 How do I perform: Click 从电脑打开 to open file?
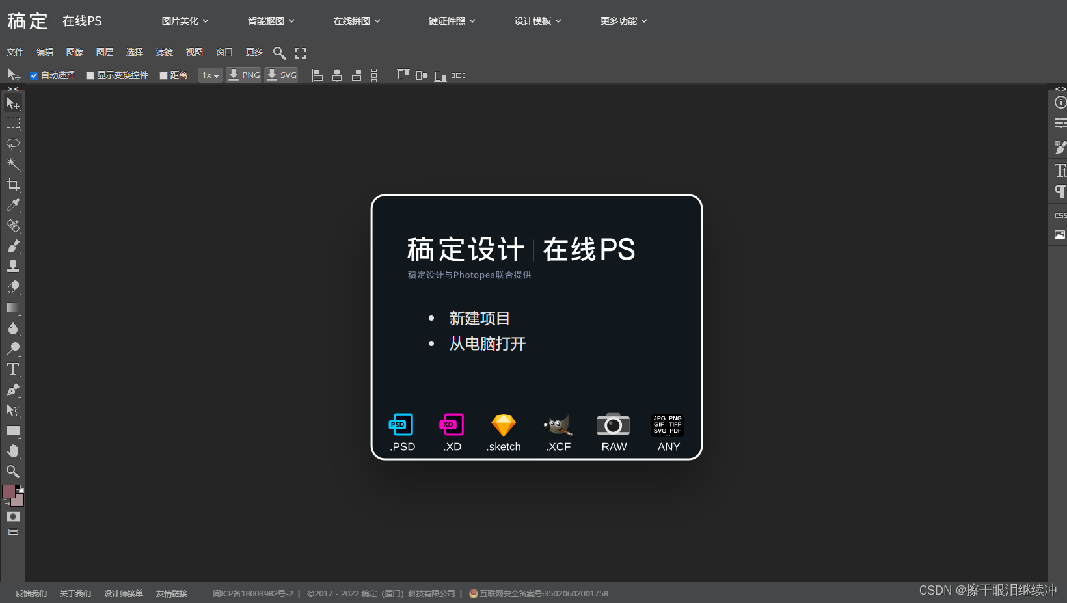pos(487,344)
